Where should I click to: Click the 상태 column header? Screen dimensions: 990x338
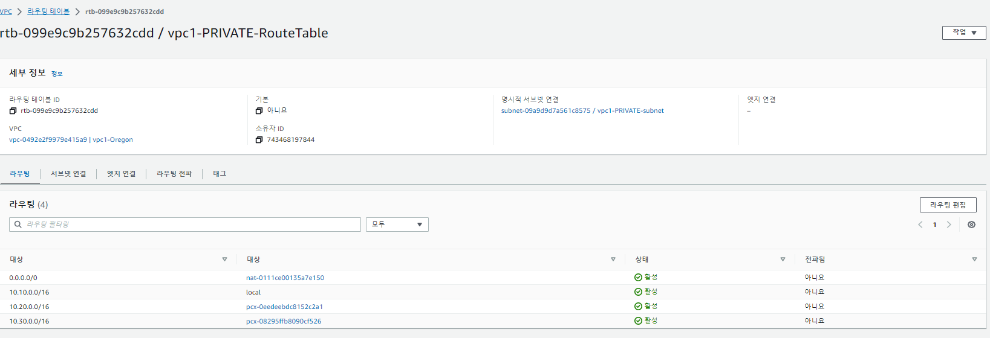tap(642, 260)
